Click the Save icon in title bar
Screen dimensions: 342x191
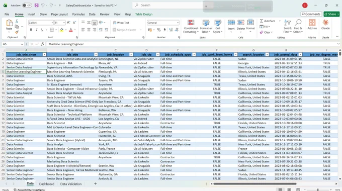pos(36,5)
